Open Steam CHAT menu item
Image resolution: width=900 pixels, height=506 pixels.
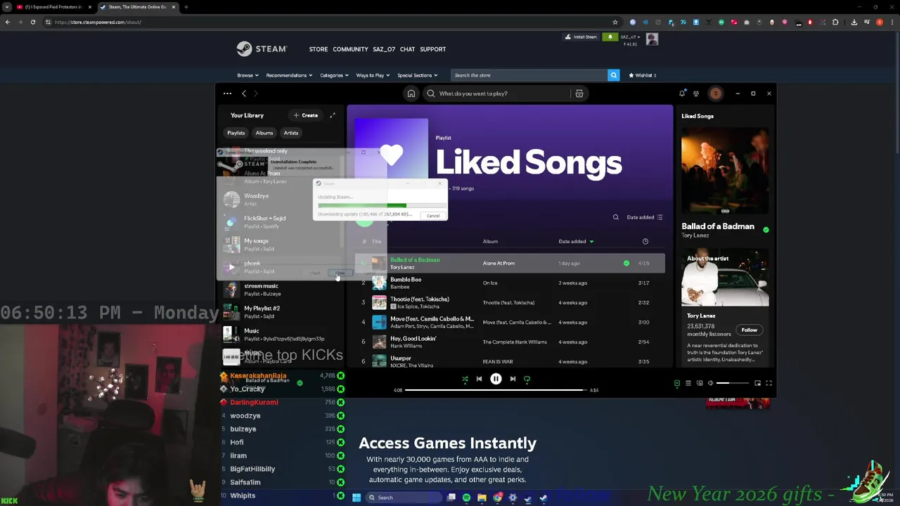(x=407, y=49)
